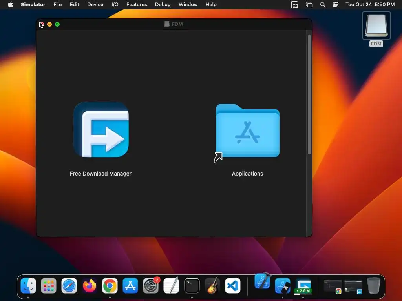Viewport: 402px width, 301px height.
Task: Open Xcode hammer icon in Dock
Action: (x=263, y=281)
